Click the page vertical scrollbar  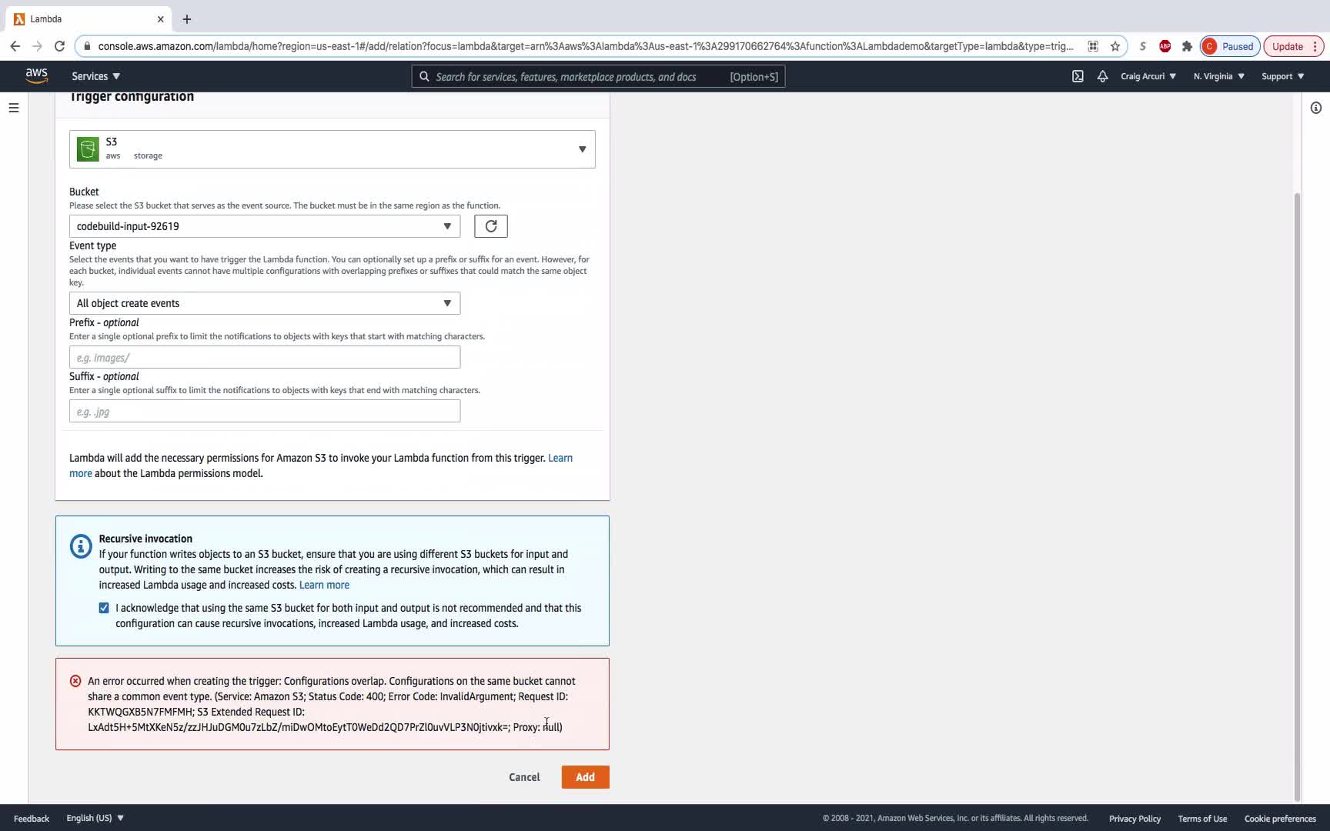click(x=1297, y=496)
